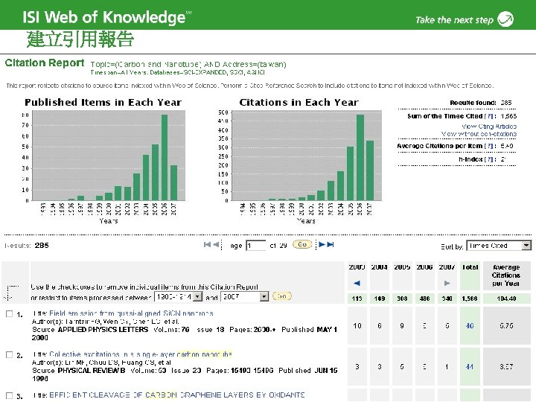Show earlier years with left blue arrow

coord(357,283)
